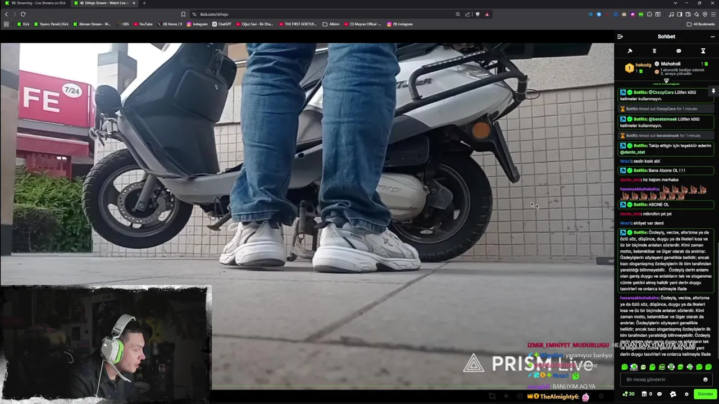Open the OBS bookmark
The image size is (719, 404).
point(122,24)
